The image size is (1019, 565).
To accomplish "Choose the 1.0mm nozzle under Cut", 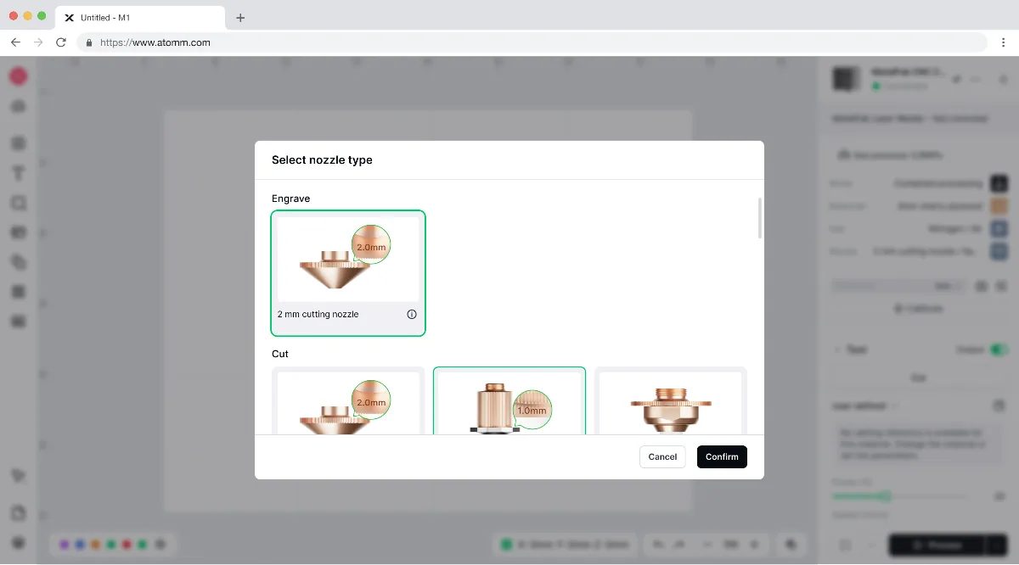I will (509, 400).
